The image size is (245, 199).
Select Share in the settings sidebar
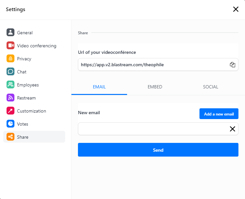coord(34,137)
